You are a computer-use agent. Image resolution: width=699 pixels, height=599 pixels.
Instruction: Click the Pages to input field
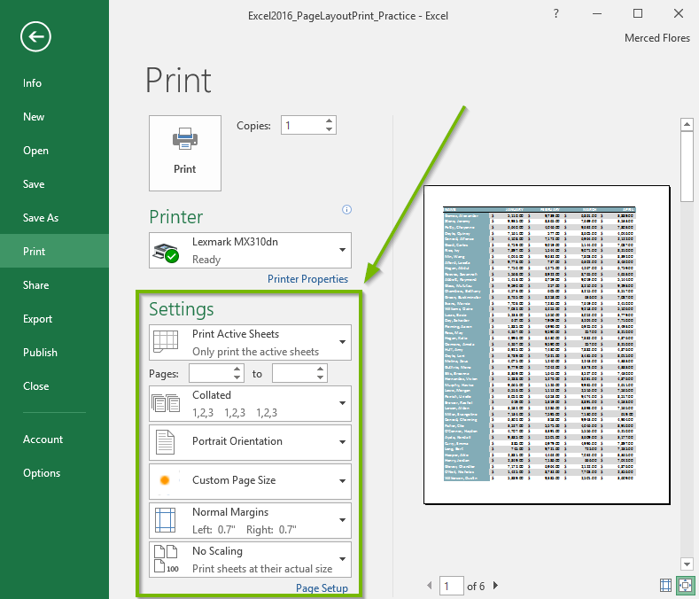click(294, 374)
